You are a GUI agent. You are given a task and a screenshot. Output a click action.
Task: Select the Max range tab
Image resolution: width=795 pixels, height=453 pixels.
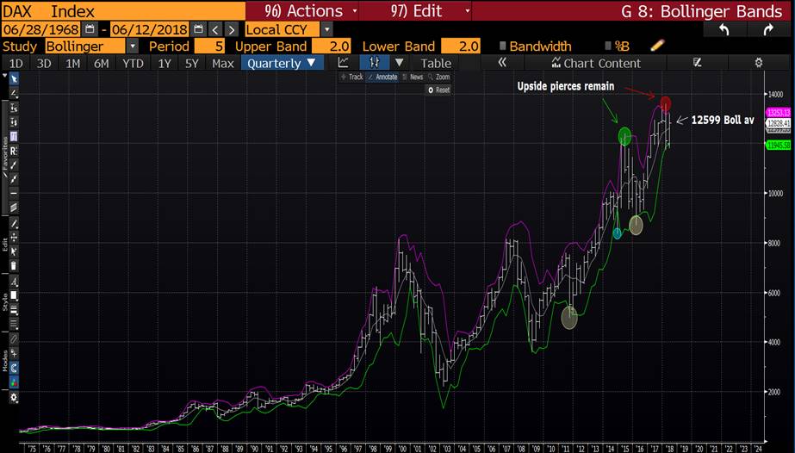click(222, 64)
